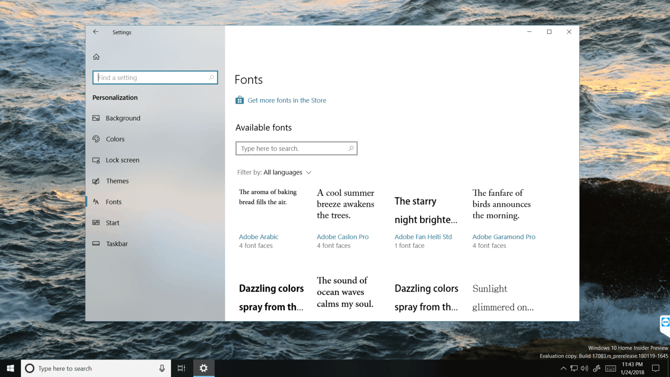The image size is (670, 377).
Task: Click the Fonts page title
Action: [248, 80]
